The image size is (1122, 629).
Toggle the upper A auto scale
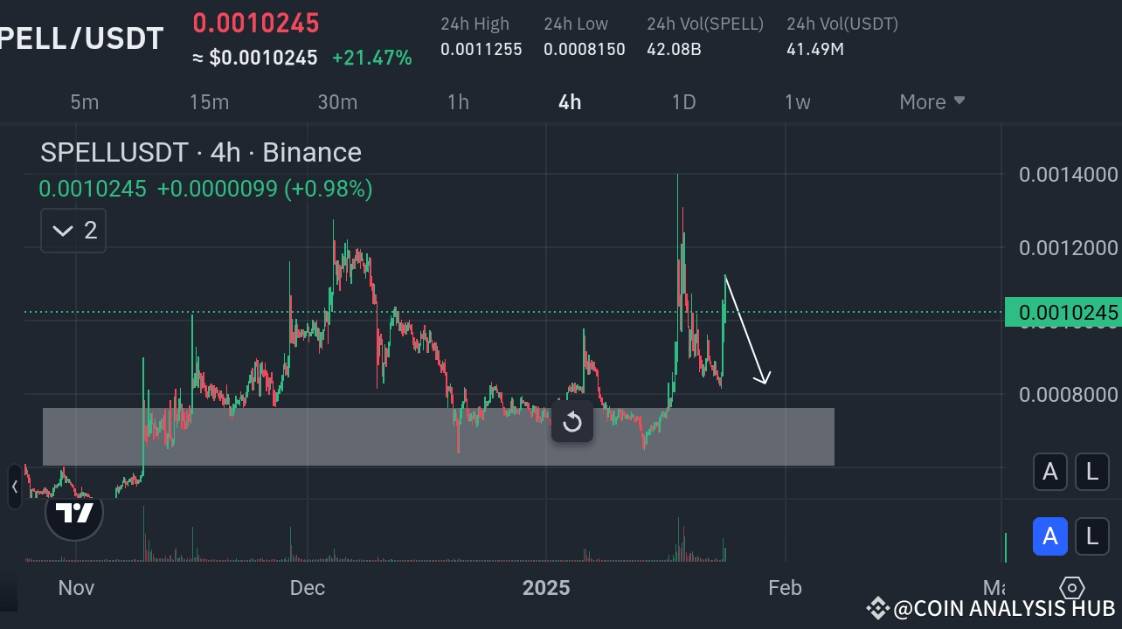point(1050,472)
